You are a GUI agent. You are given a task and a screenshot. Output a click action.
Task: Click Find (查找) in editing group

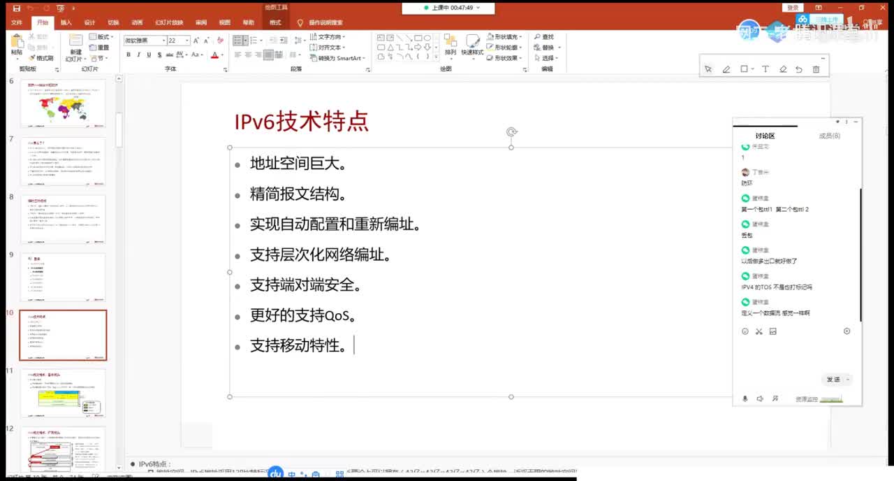coord(544,37)
